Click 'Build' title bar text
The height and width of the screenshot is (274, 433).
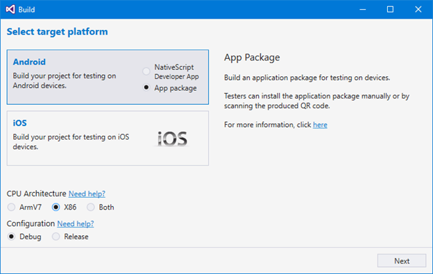pos(26,10)
